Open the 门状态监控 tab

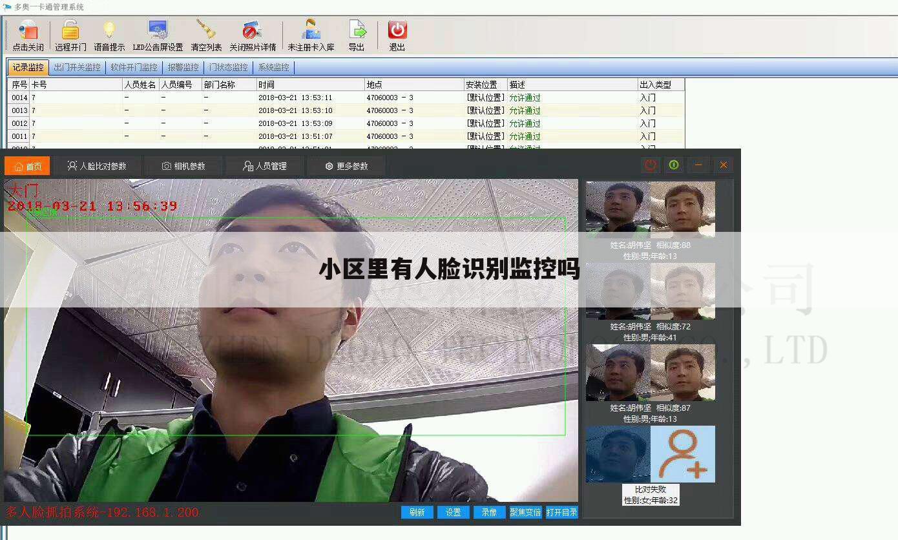(x=228, y=67)
